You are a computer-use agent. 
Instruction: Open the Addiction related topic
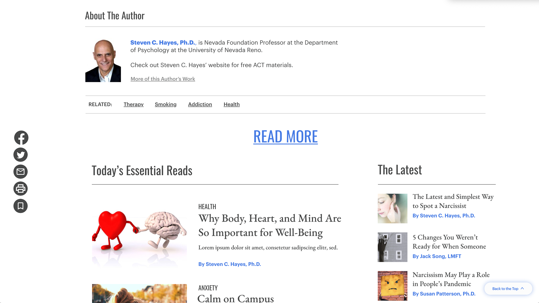point(200,104)
